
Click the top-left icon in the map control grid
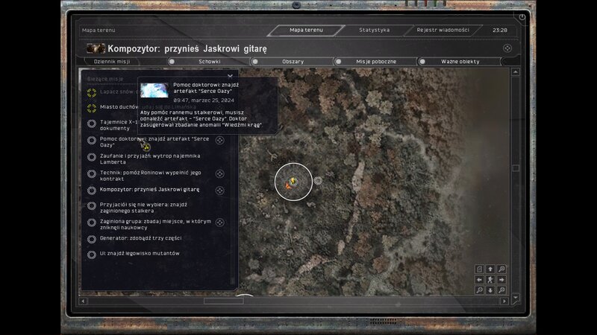coord(479,269)
